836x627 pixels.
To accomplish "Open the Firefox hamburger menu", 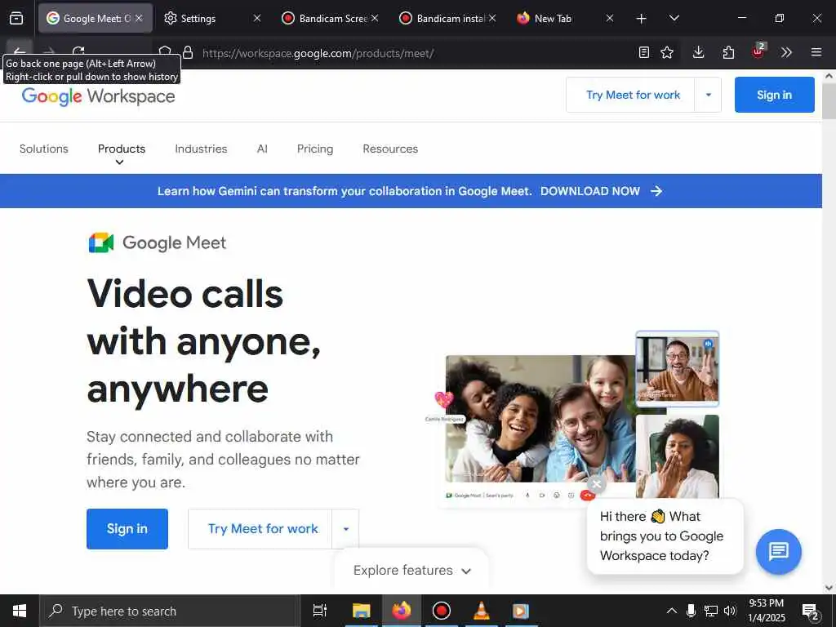I will point(816,52).
